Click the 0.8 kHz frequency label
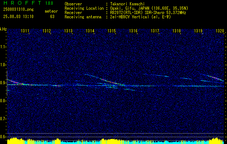 click(3, 101)
